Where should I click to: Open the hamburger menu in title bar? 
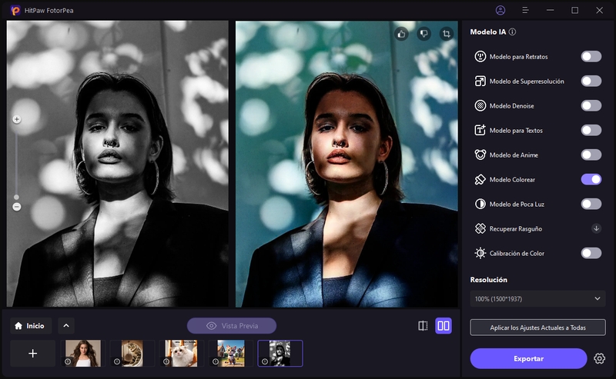pos(525,10)
